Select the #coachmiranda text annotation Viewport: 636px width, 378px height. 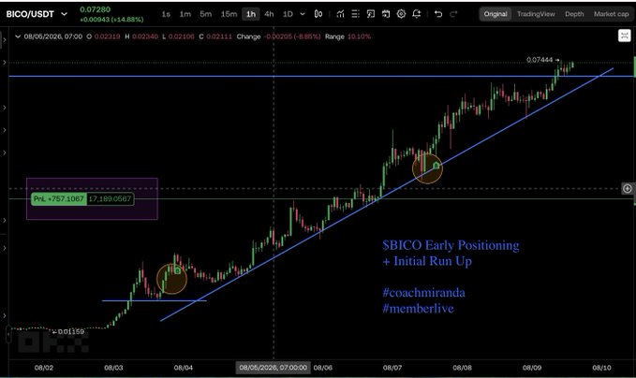424,293
